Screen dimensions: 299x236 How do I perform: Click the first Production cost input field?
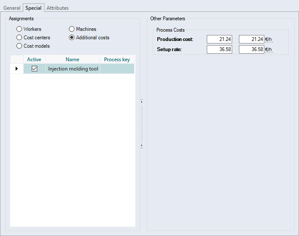tap(219, 39)
